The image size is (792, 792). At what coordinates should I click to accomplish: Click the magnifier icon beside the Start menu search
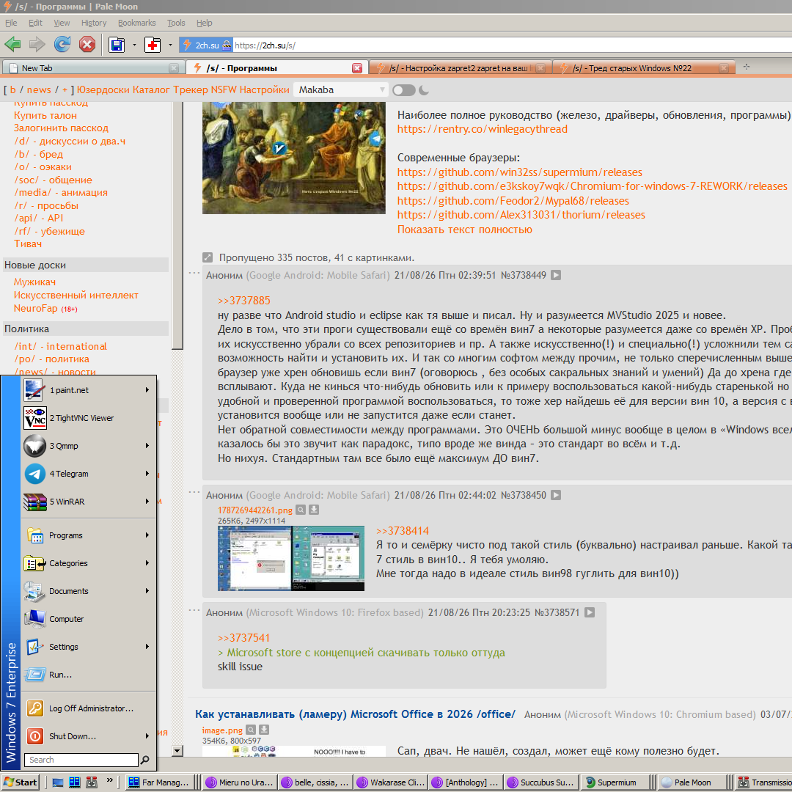(x=145, y=760)
